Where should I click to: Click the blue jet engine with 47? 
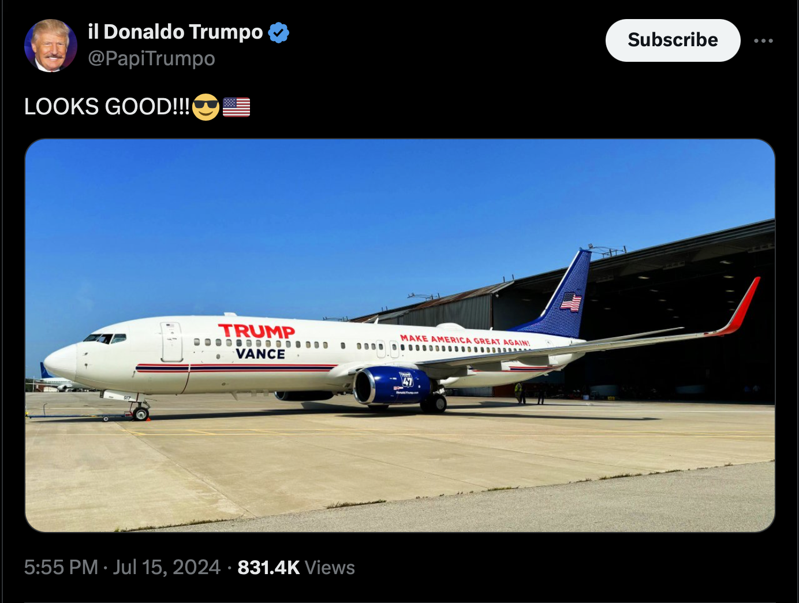(392, 385)
